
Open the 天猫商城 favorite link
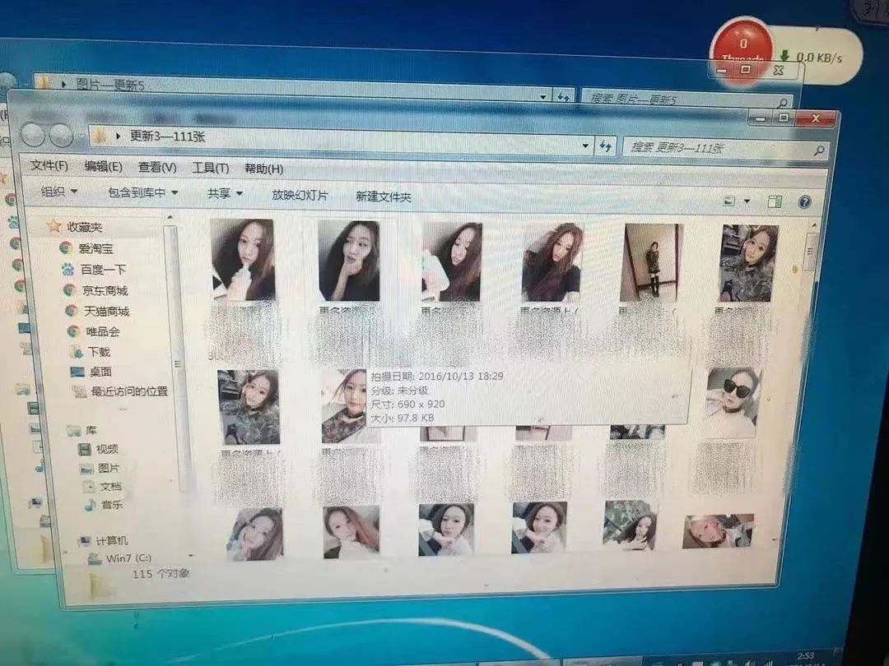coord(106,311)
